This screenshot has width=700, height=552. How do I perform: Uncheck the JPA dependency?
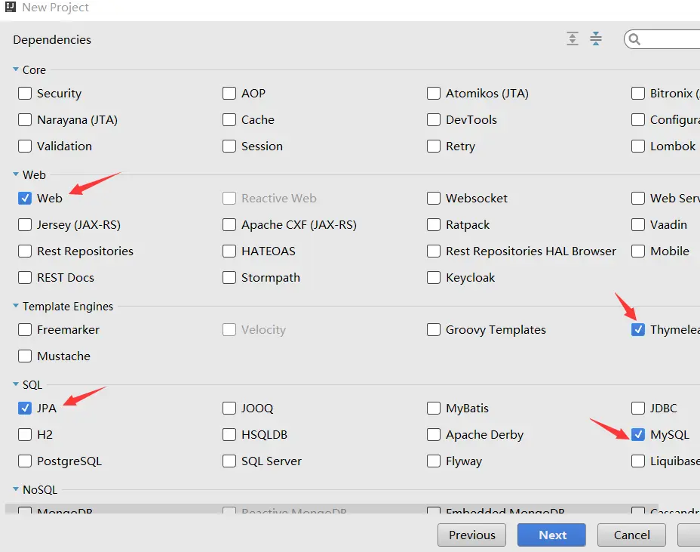pyautogui.click(x=25, y=408)
